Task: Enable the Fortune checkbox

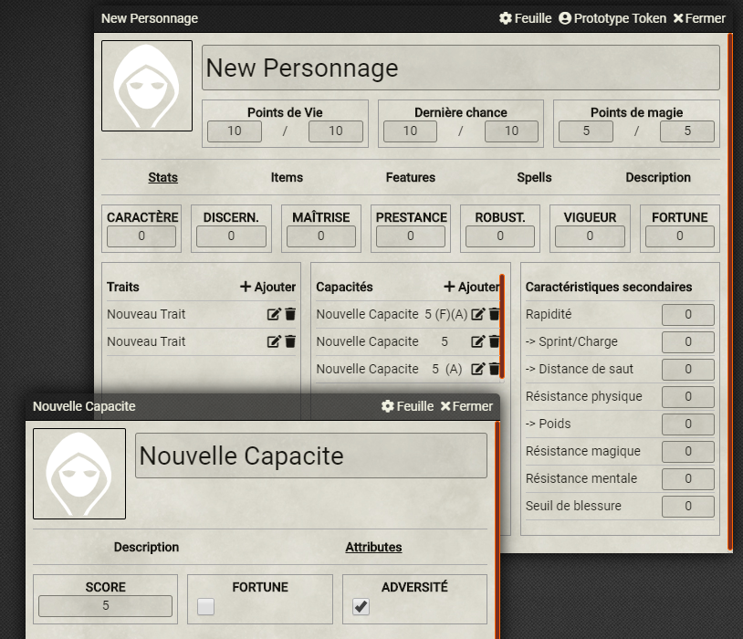Action: point(206,606)
